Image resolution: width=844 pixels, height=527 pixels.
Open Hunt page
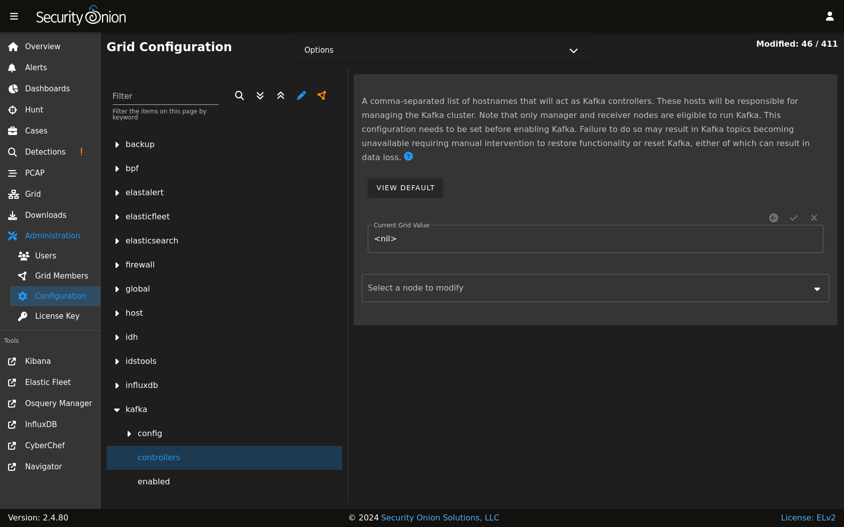(x=50, y=110)
